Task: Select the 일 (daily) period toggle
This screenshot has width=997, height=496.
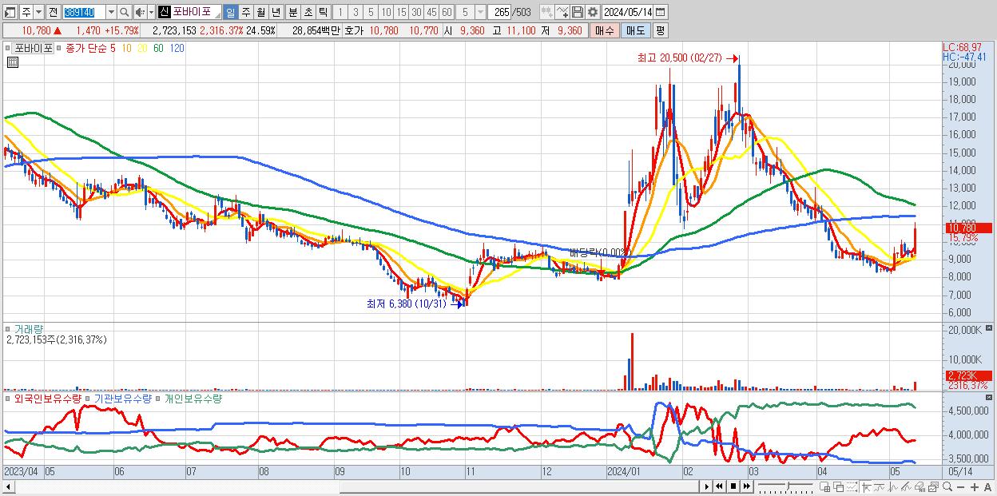Action: tap(230, 12)
